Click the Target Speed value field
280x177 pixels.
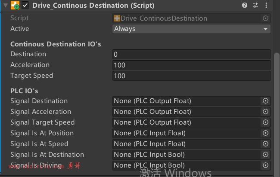click(x=191, y=76)
